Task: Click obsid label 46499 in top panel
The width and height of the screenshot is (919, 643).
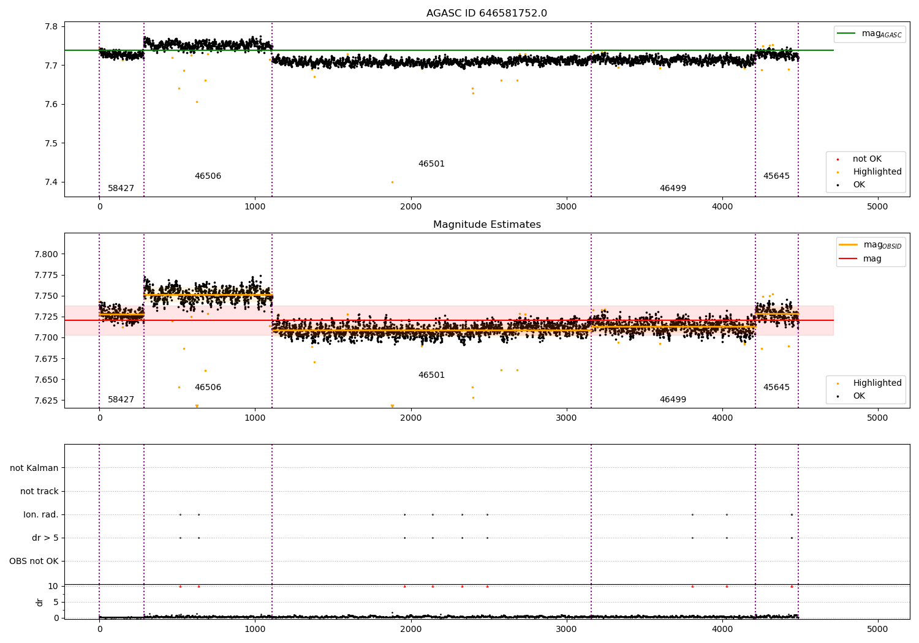Action: (x=673, y=189)
